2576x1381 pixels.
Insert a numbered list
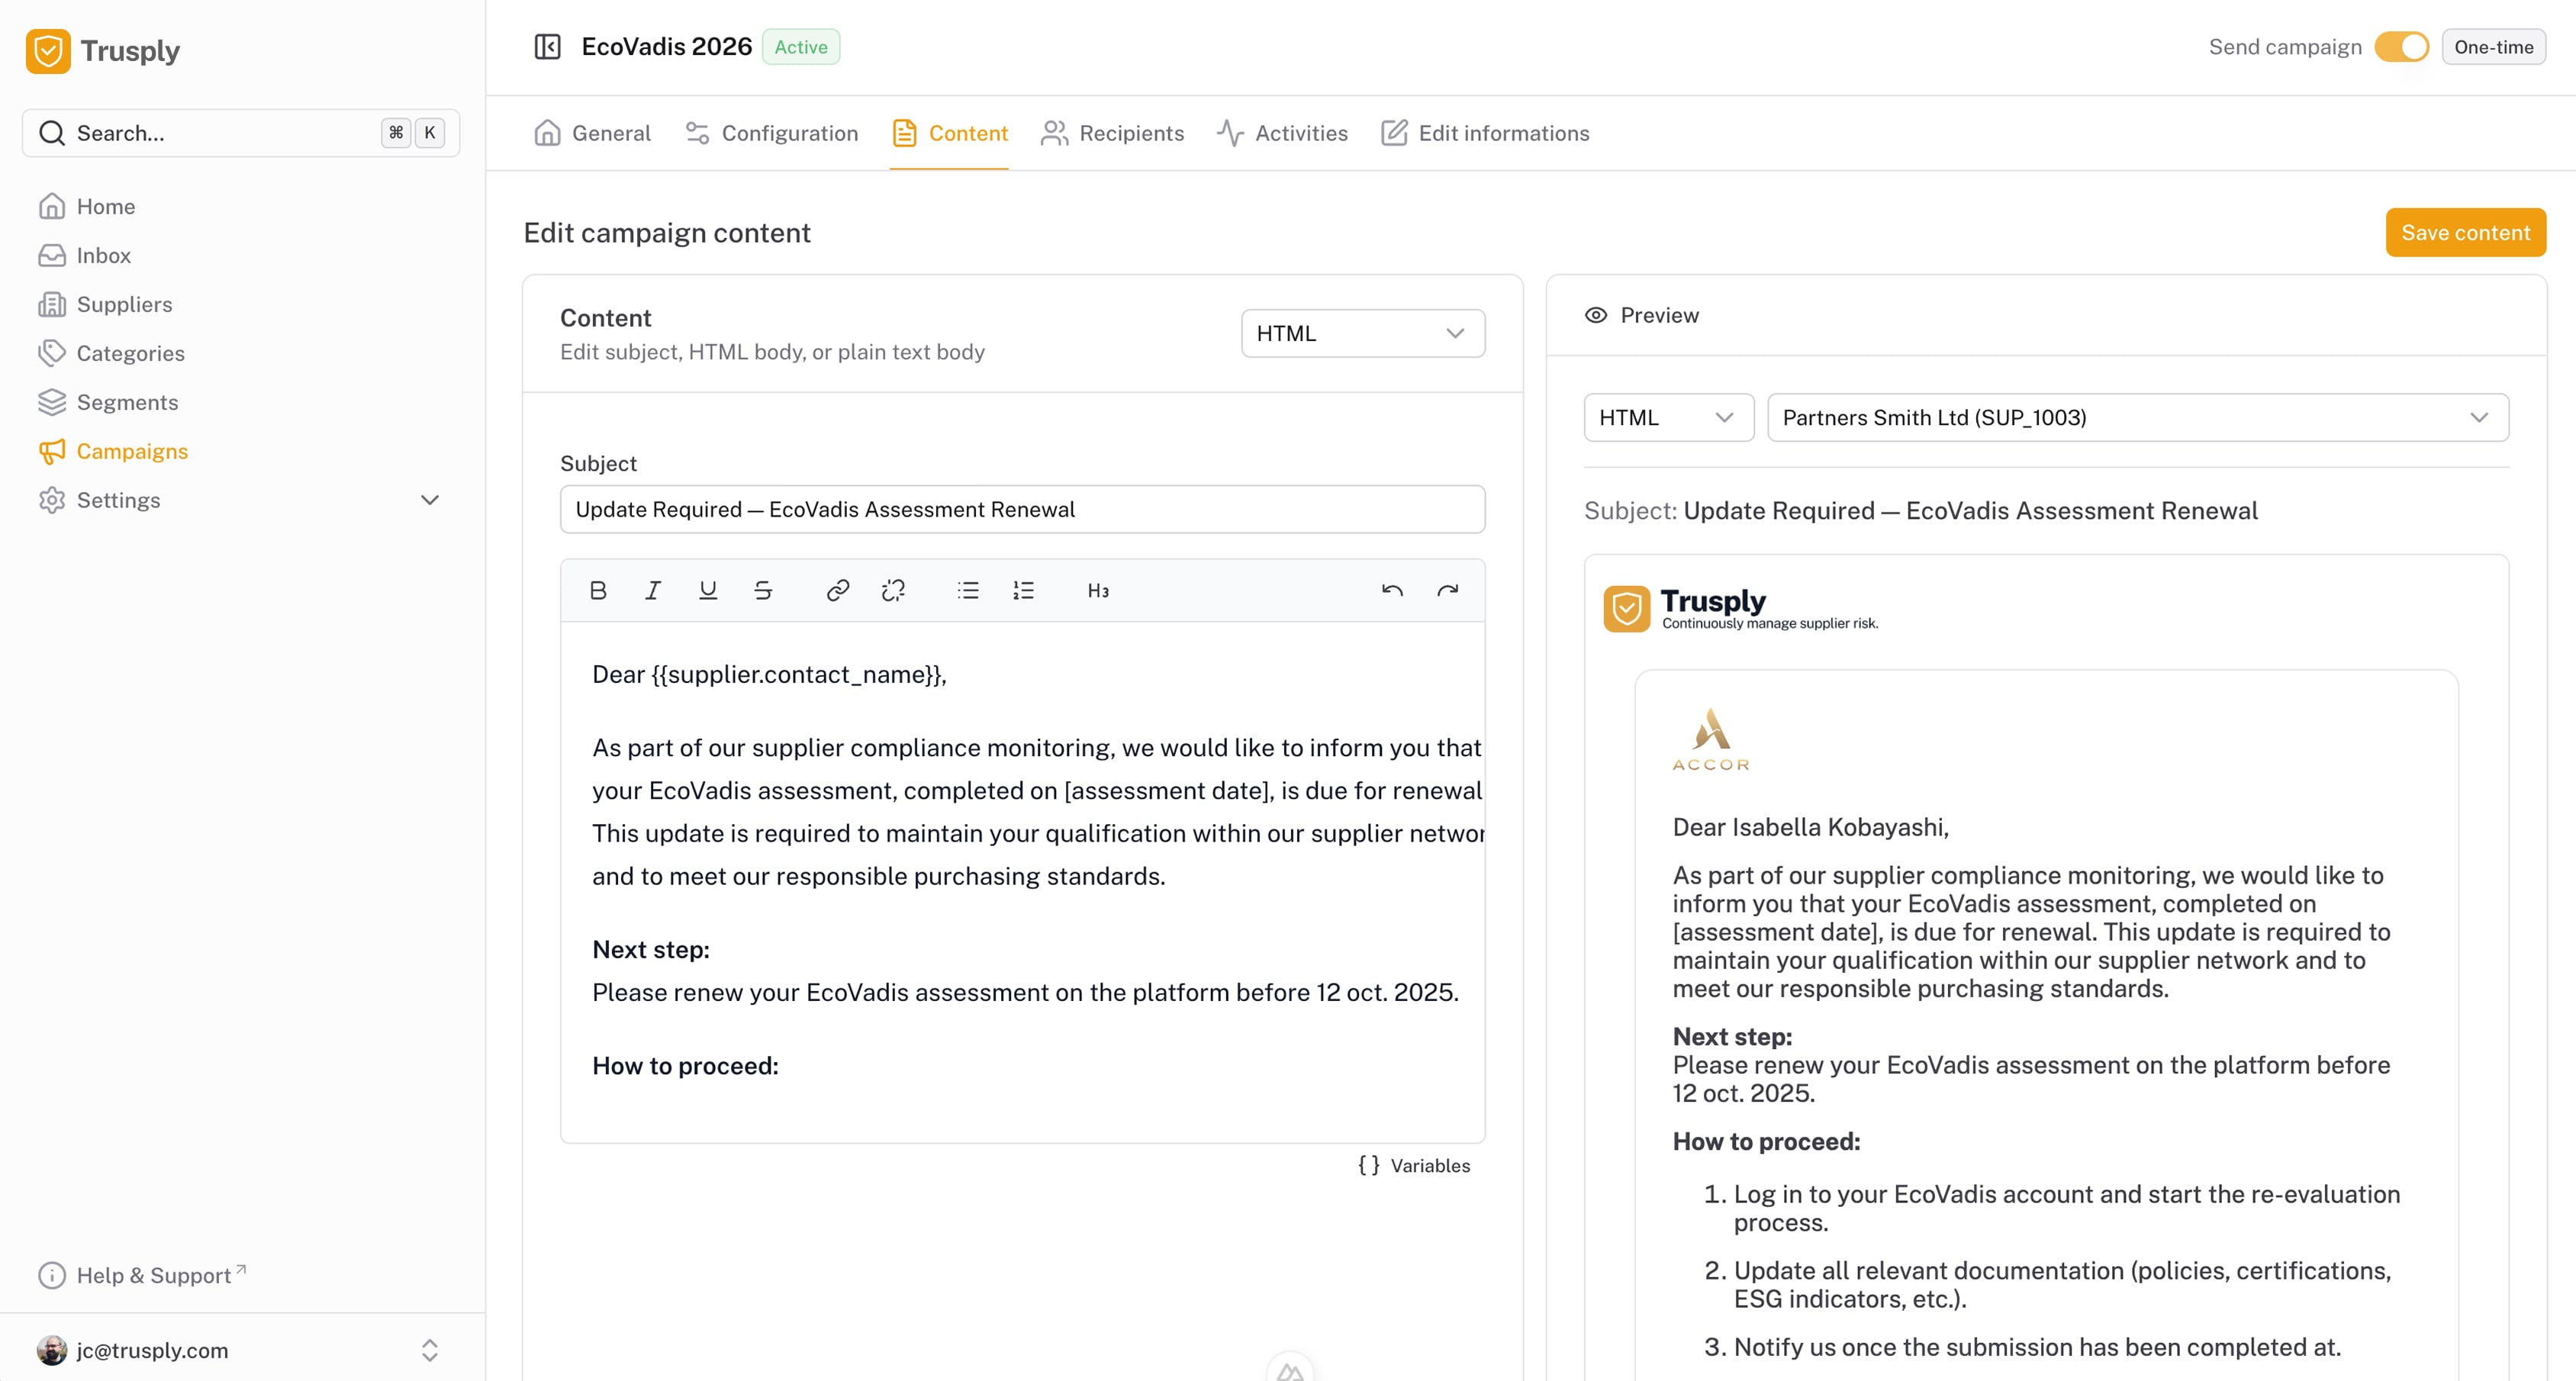point(1023,590)
